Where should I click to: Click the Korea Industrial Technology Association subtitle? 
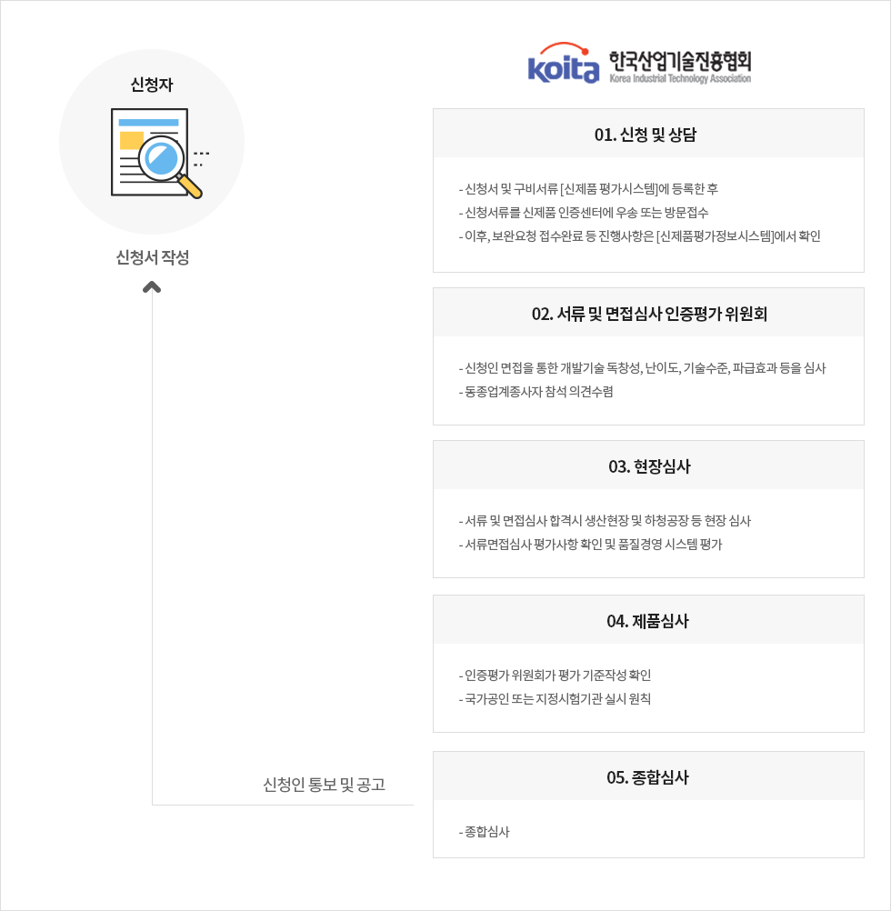pos(680,78)
